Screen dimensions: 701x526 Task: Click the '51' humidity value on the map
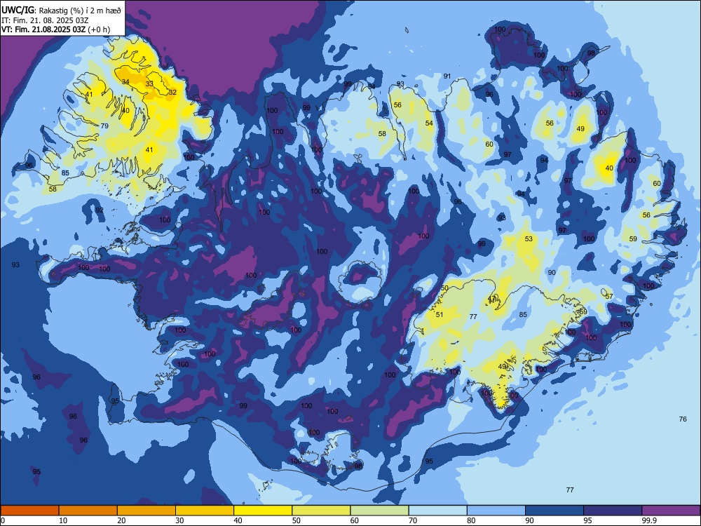440,314
